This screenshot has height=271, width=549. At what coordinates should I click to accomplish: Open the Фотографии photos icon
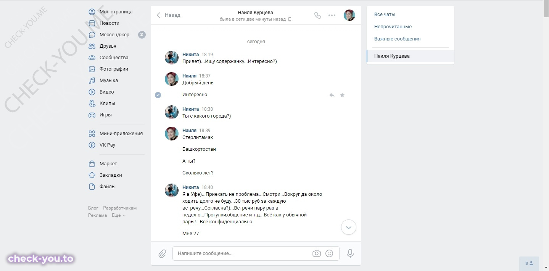pyautogui.click(x=92, y=69)
